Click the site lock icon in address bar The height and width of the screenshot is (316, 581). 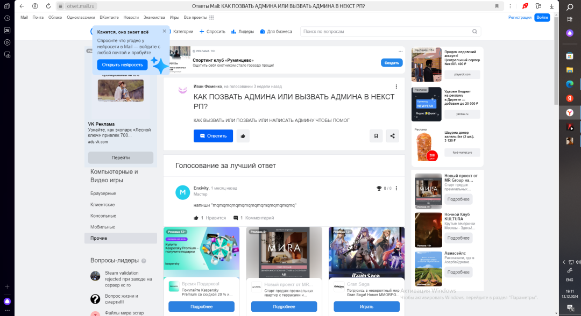click(x=60, y=6)
